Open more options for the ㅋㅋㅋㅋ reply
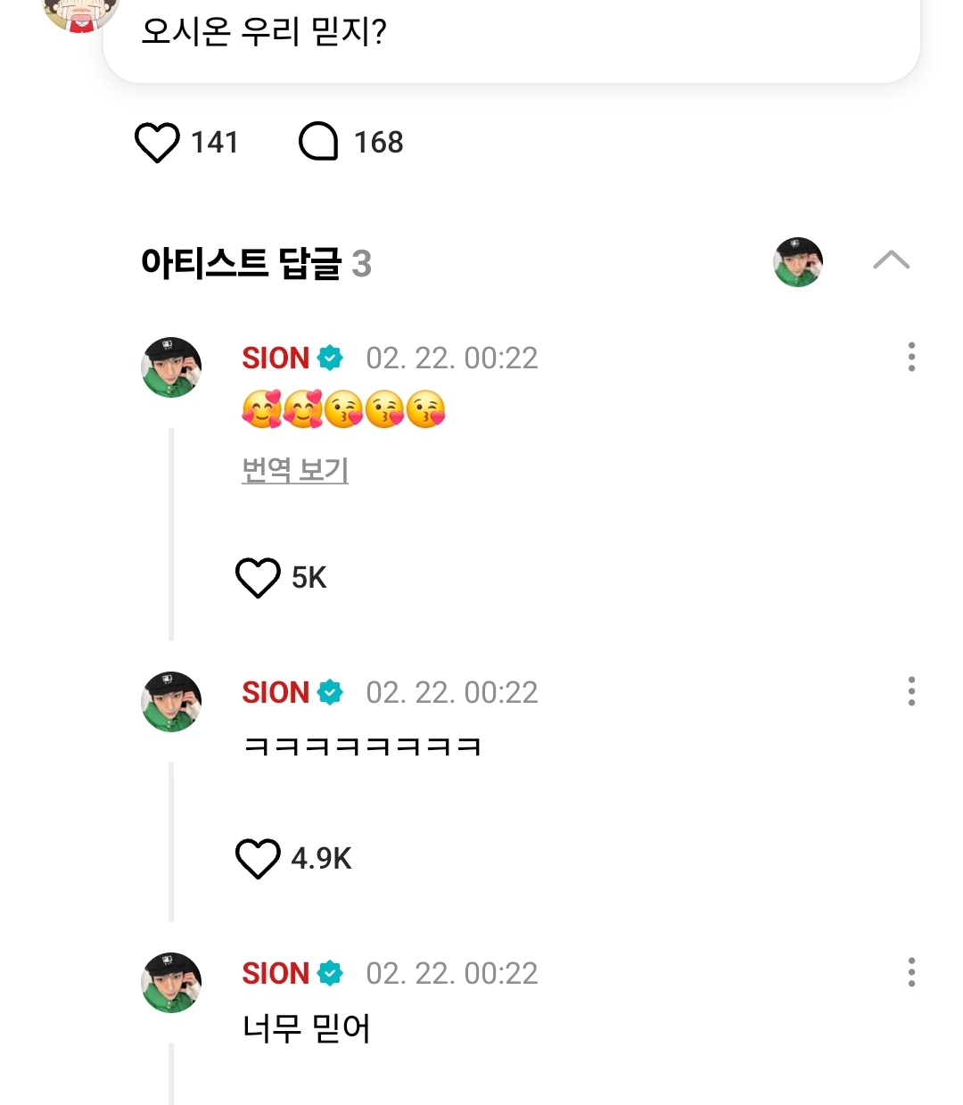Screen dimensions: 963x1105 911,691
